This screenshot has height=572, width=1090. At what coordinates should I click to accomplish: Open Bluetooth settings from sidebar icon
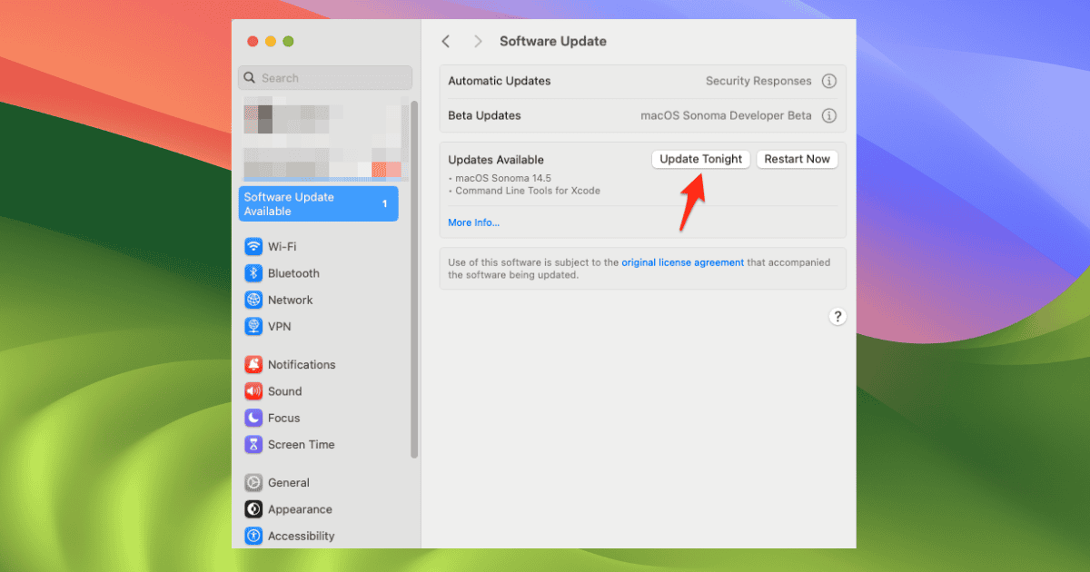pyautogui.click(x=253, y=273)
